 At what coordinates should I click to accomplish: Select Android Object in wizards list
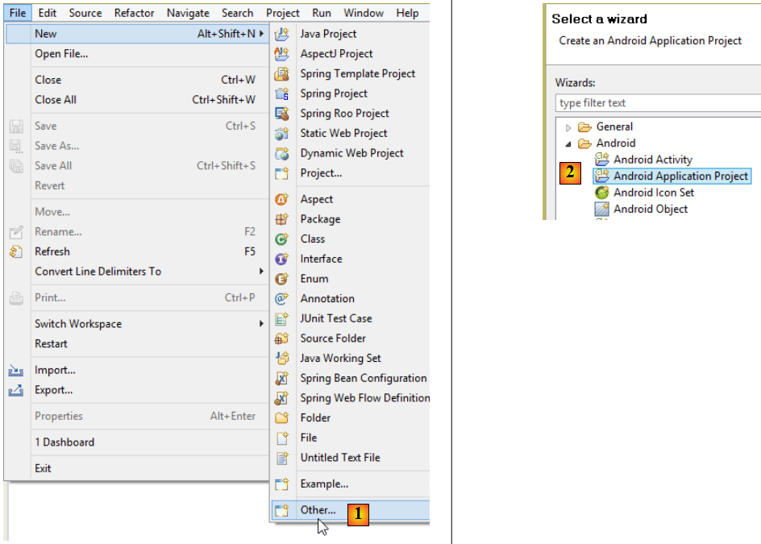(x=651, y=209)
